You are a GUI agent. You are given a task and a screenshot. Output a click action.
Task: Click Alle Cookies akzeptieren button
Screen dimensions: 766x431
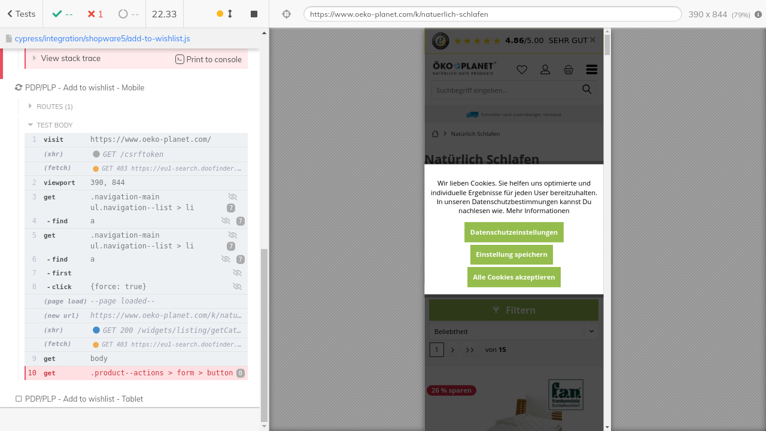click(x=513, y=277)
